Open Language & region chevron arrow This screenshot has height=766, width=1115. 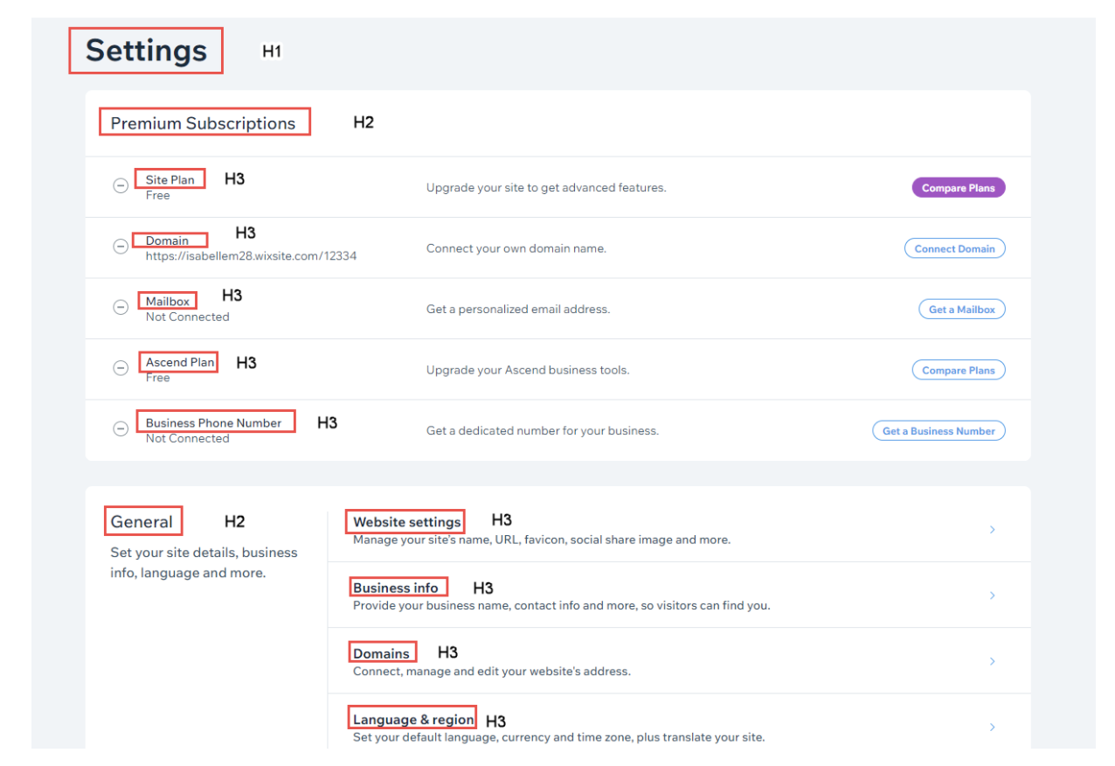pos(992,728)
